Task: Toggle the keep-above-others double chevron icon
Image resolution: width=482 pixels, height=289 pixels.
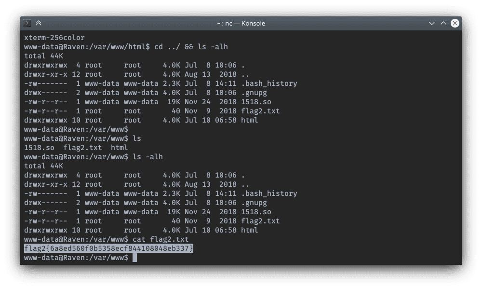Action: pyautogui.click(x=39, y=23)
